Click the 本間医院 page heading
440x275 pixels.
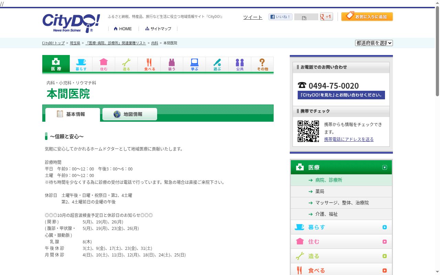click(x=68, y=94)
